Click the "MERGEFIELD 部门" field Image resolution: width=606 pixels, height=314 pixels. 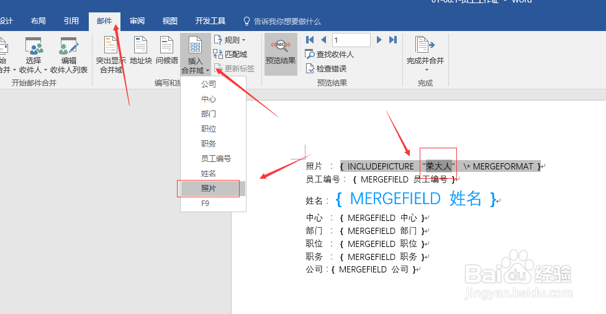[x=382, y=231]
